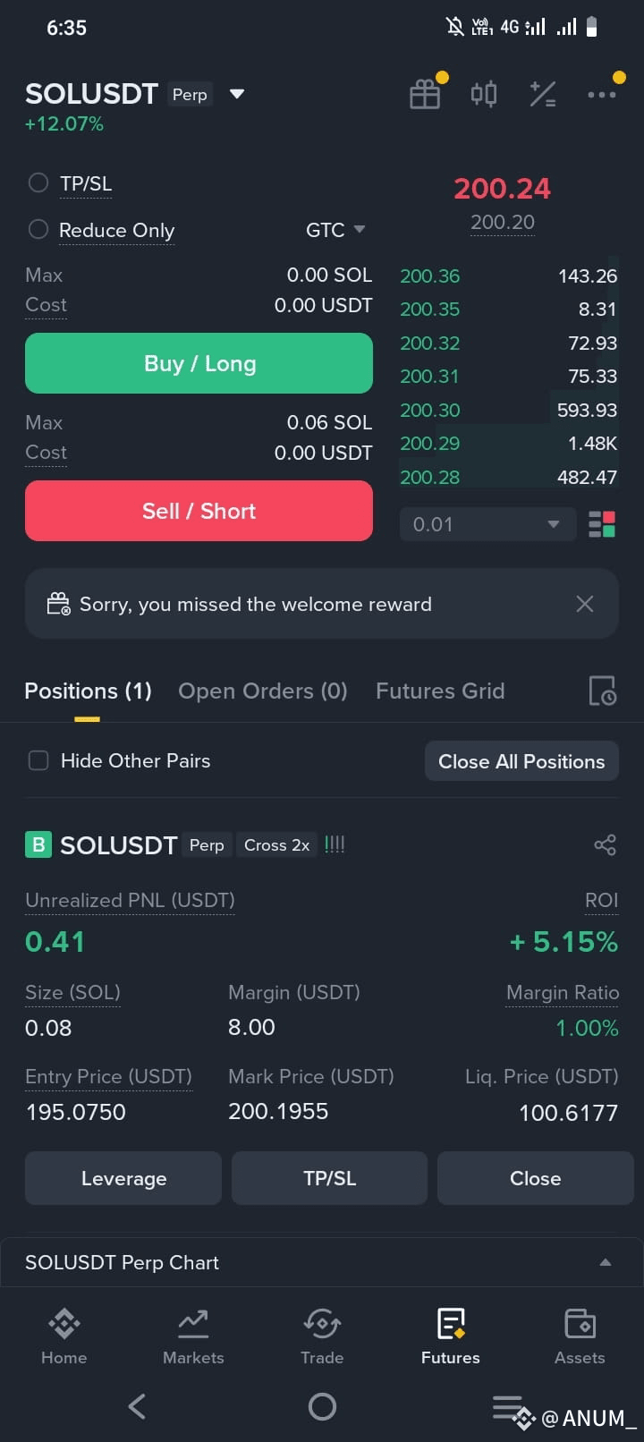Open the three-dot more options menu
Screen dimensions: 644x1442
point(601,94)
